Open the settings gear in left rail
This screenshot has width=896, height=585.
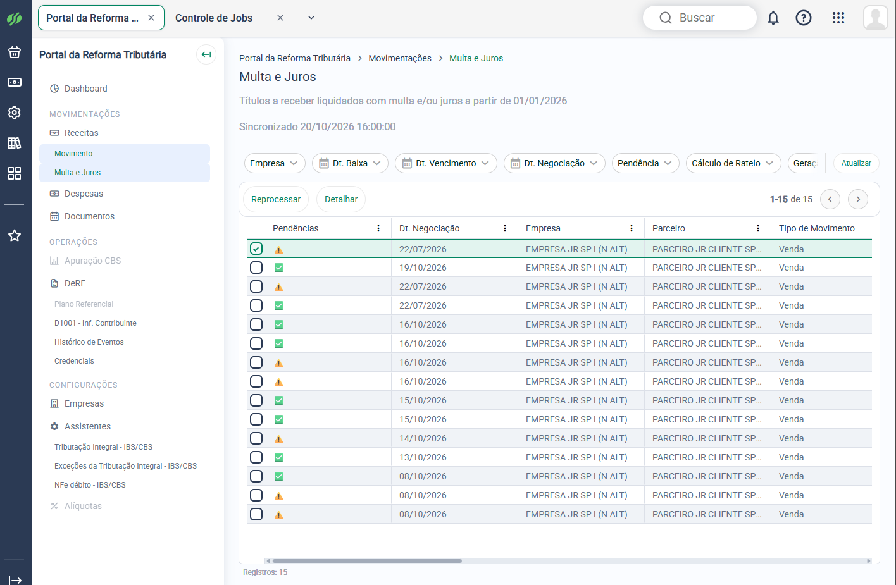[x=15, y=113]
